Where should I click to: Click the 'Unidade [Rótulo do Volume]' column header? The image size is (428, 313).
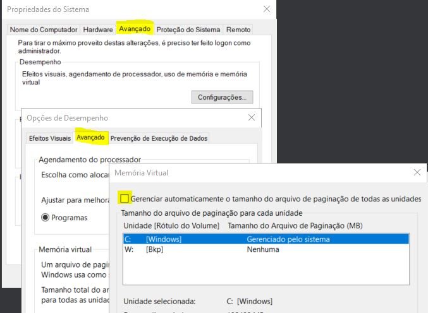coord(171,225)
